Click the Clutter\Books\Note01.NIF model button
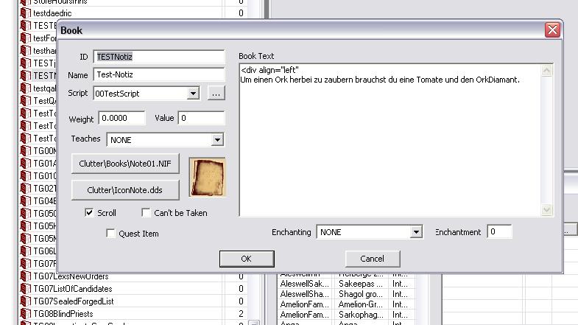Screen dimensions: 578x325 pos(125,164)
